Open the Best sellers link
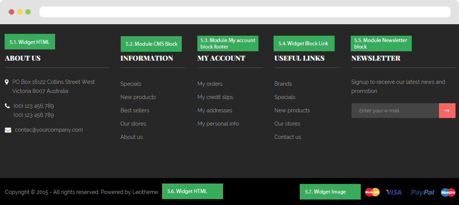The width and height of the screenshot is (459, 205). click(x=135, y=110)
